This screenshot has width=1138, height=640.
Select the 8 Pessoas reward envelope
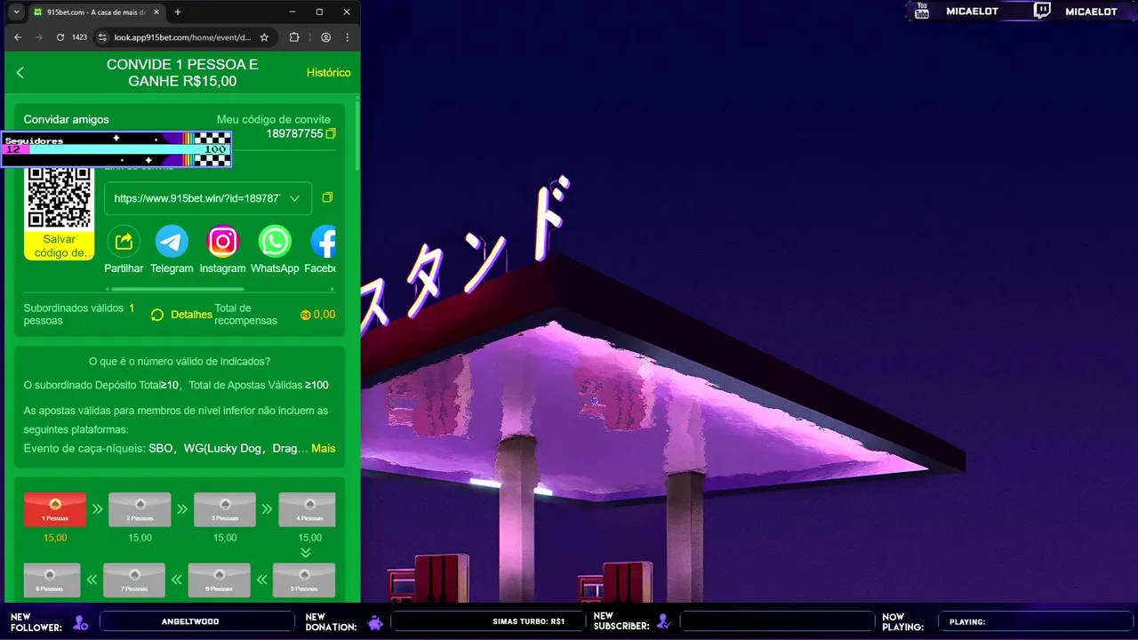click(52, 580)
